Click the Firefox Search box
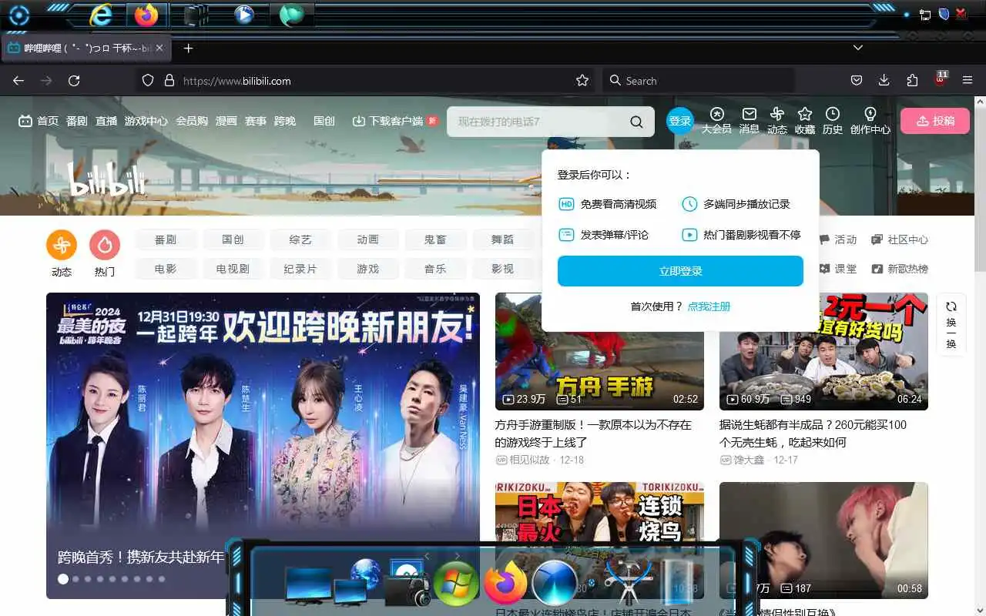Viewport: 986px width, 616px height. [x=699, y=81]
